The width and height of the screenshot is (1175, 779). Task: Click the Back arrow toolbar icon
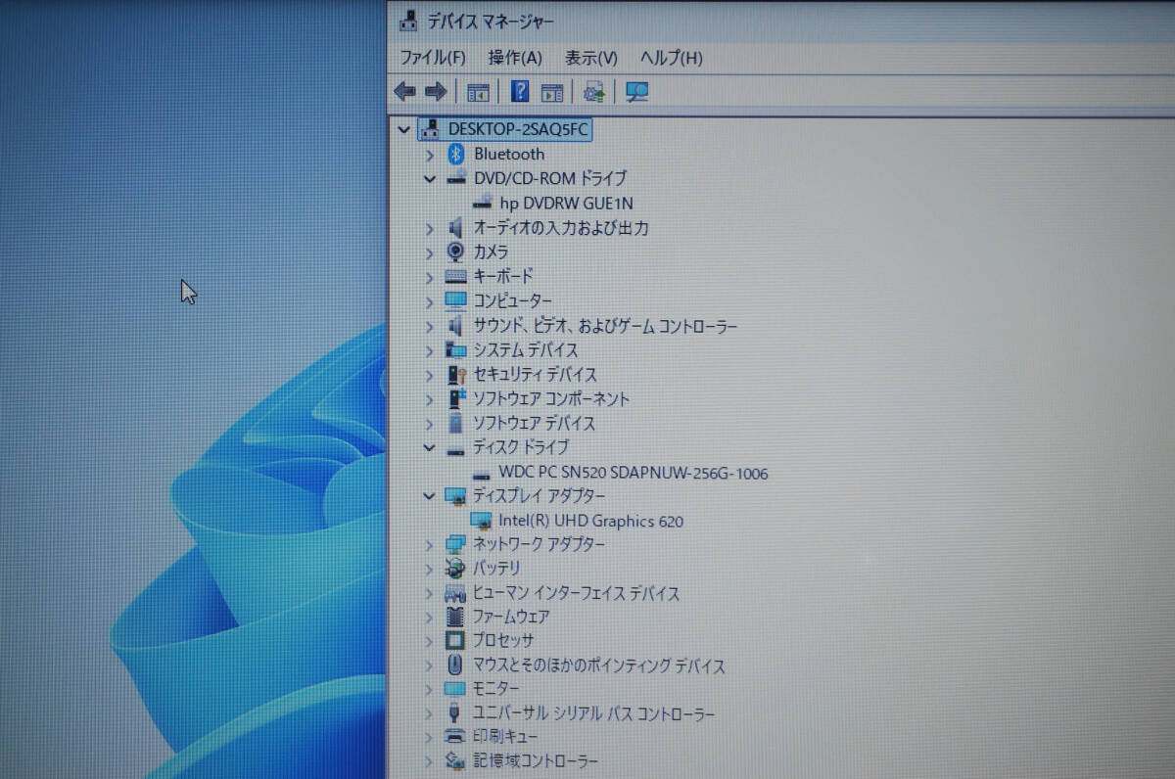[404, 92]
